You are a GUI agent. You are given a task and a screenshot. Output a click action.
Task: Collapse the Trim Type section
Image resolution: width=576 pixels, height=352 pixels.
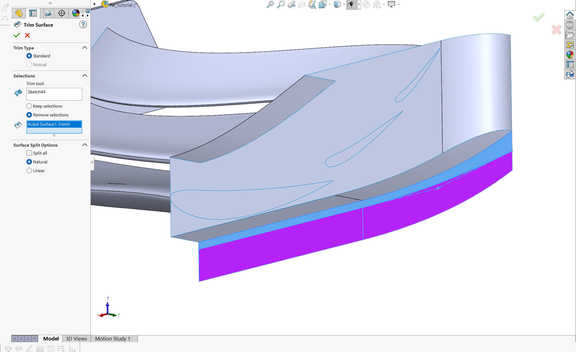tap(85, 48)
